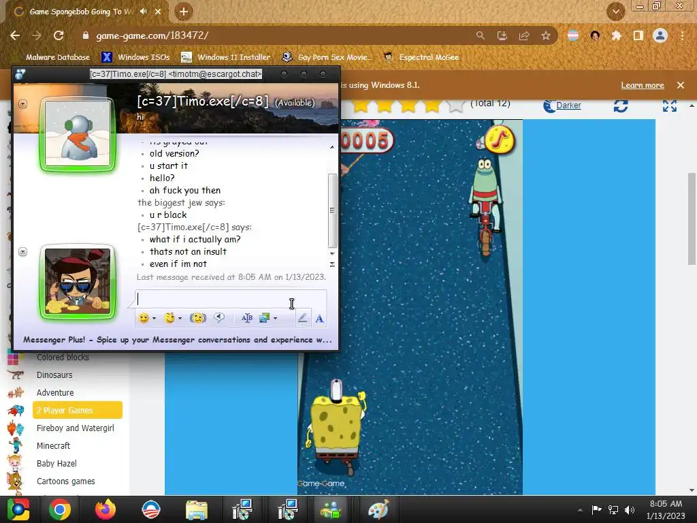Toggle the Chrome side panel
The image size is (697, 523).
click(638, 35)
